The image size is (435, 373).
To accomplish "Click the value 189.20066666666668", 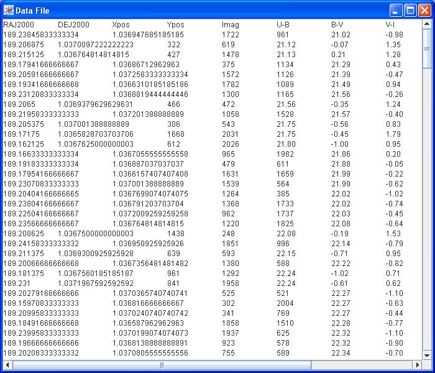I will (x=41, y=264).
